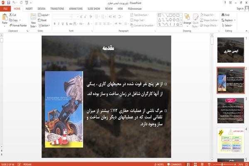Select slide 4 thumbnail
The image size is (249, 166).
pos(231,141)
